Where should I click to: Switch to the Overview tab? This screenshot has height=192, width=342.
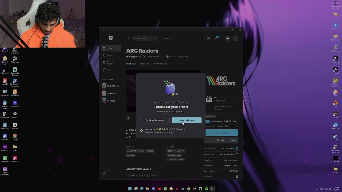coord(131,64)
